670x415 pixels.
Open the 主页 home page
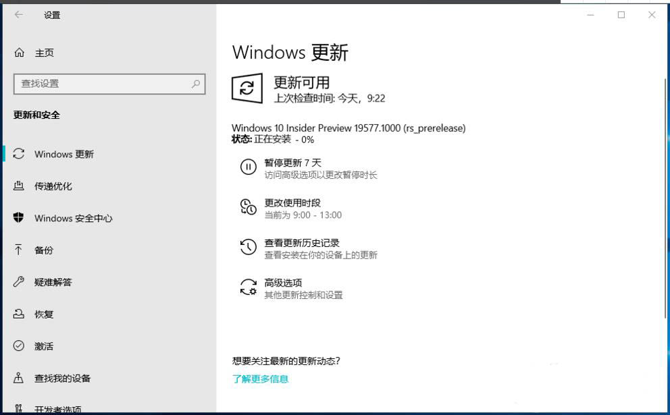point(45,53)
